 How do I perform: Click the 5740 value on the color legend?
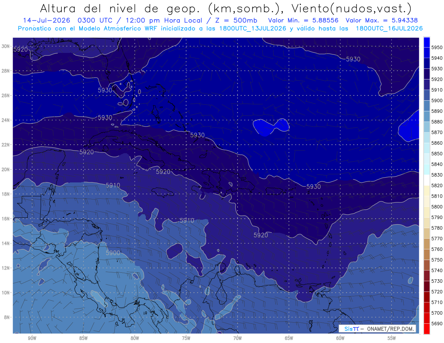click(x=437, y=270)
